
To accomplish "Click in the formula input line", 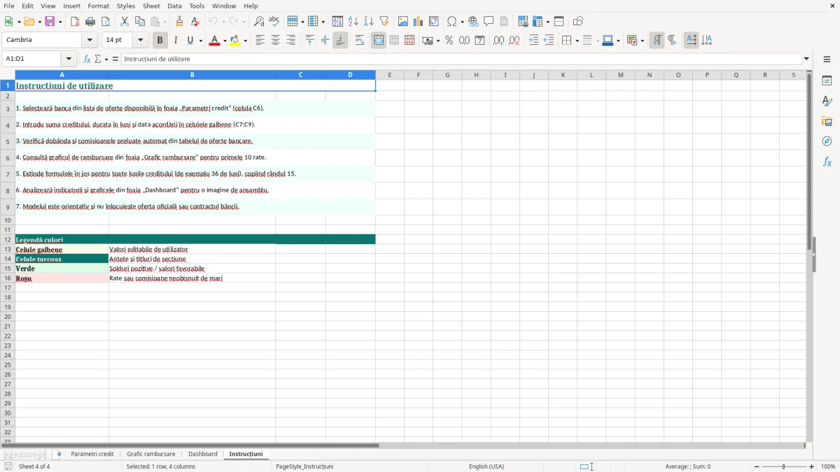I will point(461,59).
